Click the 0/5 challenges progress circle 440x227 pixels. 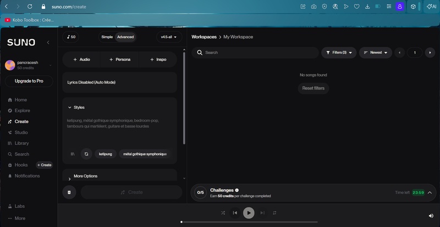(200, 192)
